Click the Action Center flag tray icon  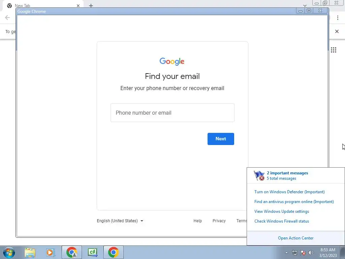pos(303,253)
